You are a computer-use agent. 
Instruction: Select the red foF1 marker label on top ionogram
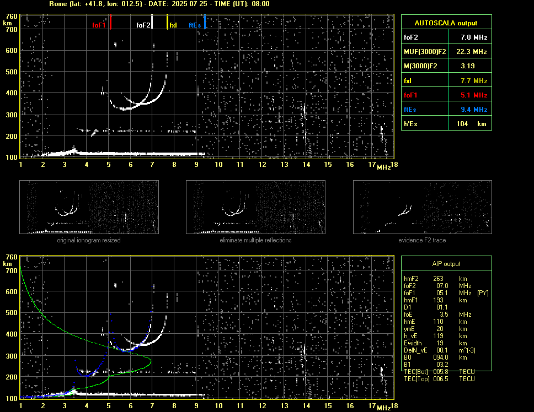click(99, 25)
